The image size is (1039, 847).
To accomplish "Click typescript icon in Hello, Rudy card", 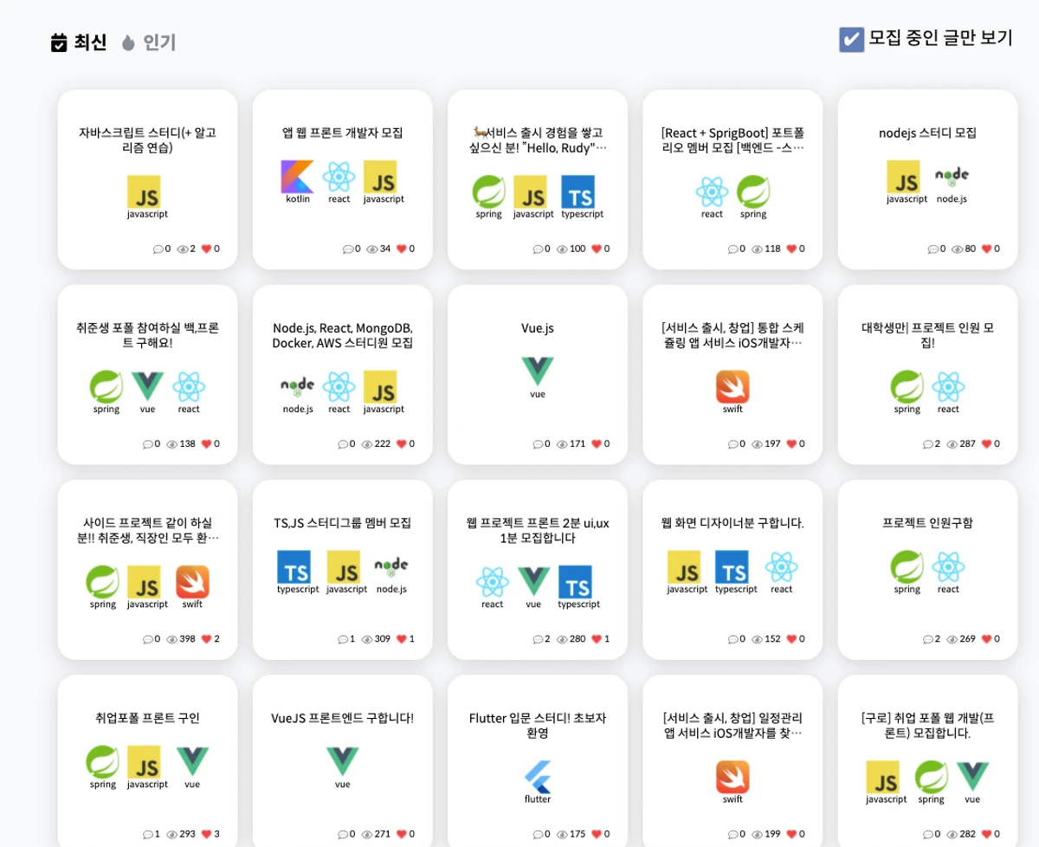I will click(x=578, y=192).
